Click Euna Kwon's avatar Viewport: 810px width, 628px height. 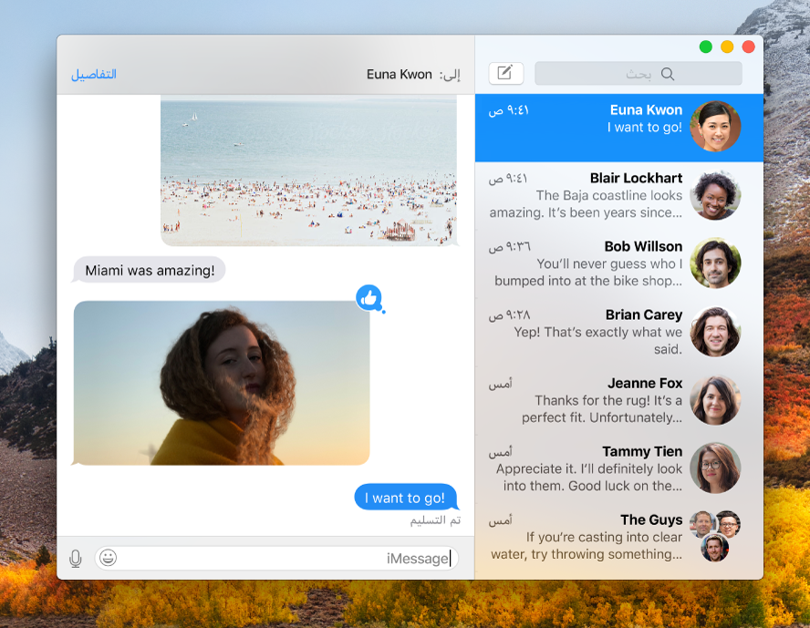pyautogui.click(x=715, y=127)
